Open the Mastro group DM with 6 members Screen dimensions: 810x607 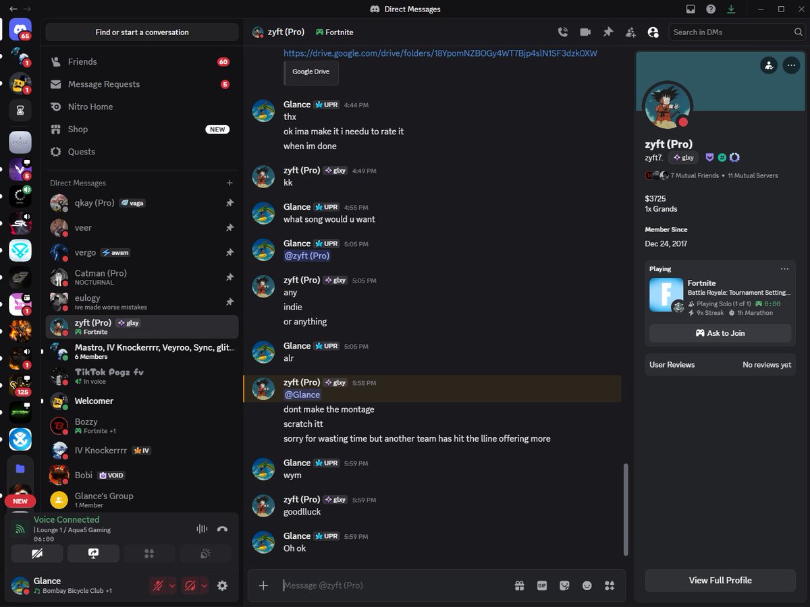tap(142, 351)
